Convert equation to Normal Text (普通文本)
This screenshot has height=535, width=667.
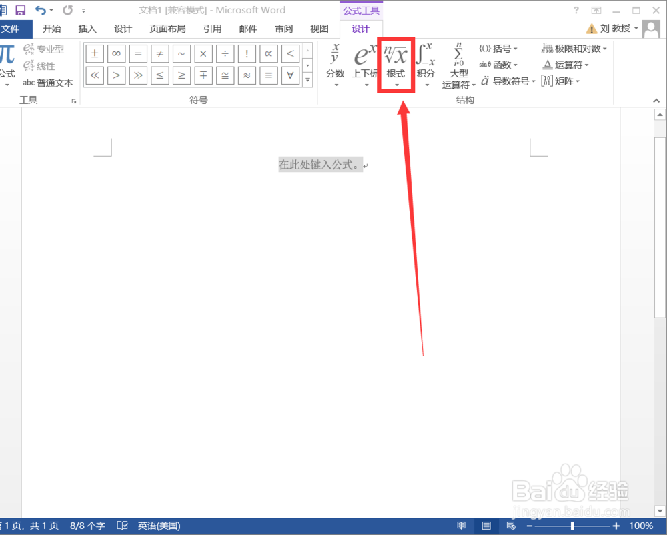point(48,83)
